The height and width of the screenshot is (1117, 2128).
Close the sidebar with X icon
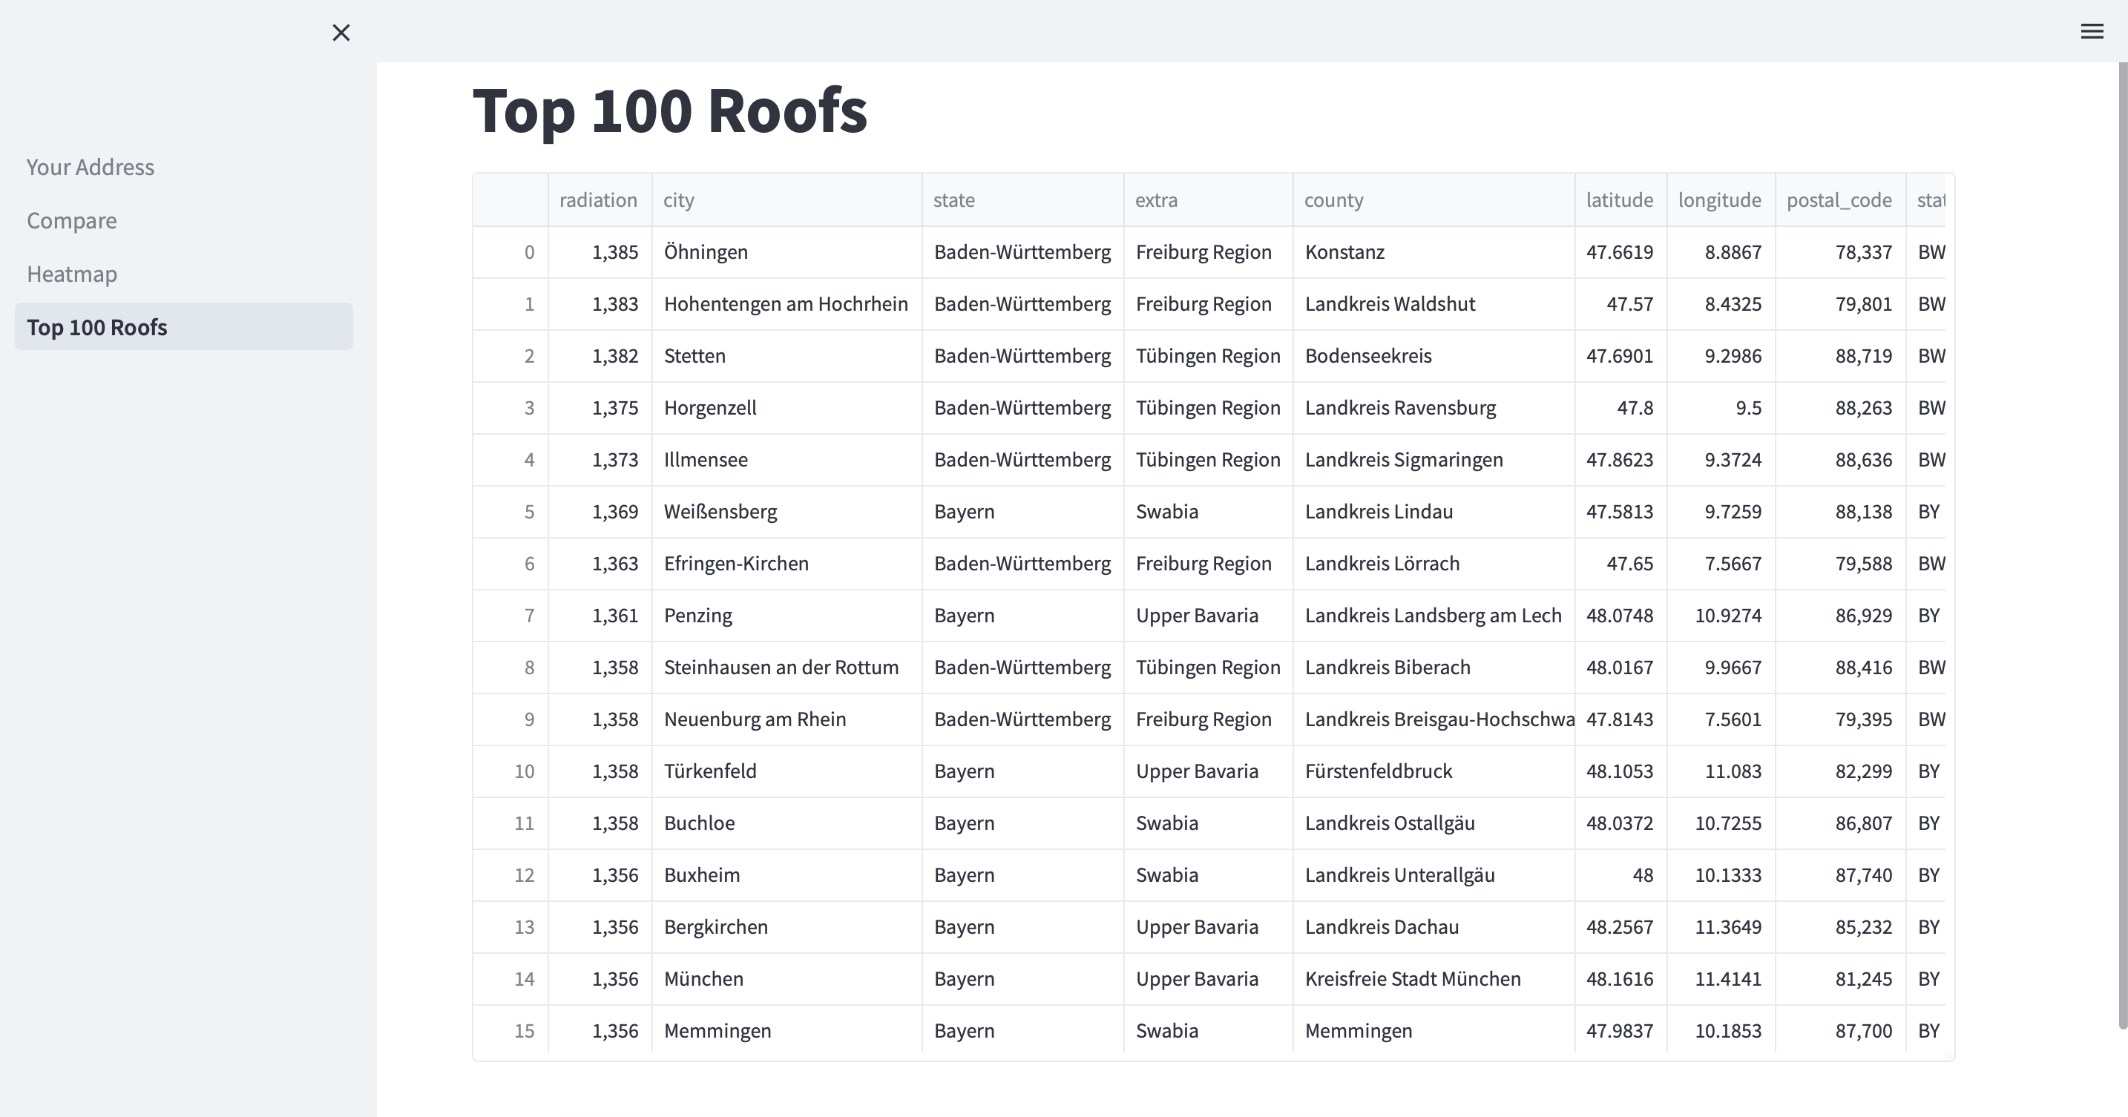341,33
